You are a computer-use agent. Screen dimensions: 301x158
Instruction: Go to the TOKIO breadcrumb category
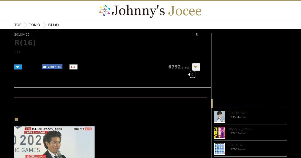[35, 25]
